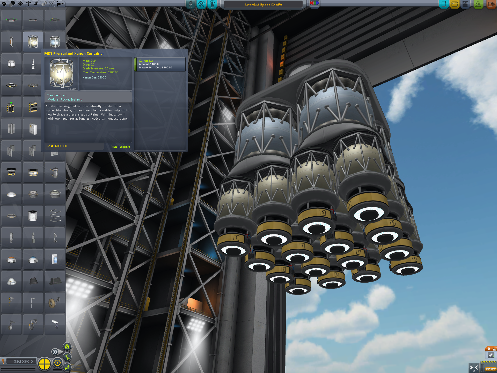Toggle the Center of Thrust indicator
The width and height of the screenshot is (497, 373).
(67, 357)
